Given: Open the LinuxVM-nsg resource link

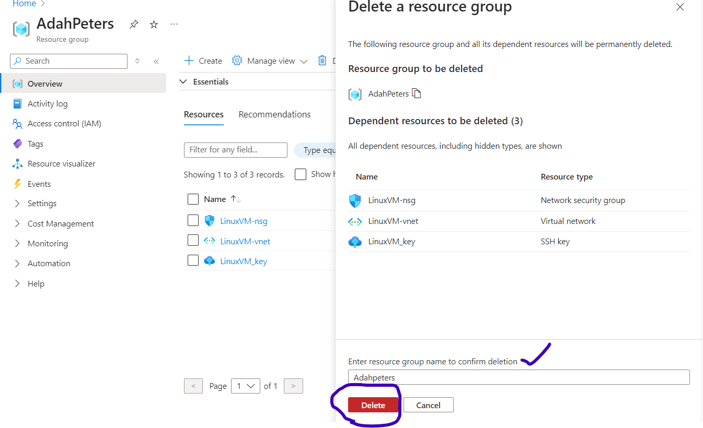Looking at the screenshot, I should point(244,221).
